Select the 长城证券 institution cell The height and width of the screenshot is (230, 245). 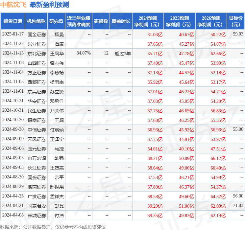pos(36,215)
